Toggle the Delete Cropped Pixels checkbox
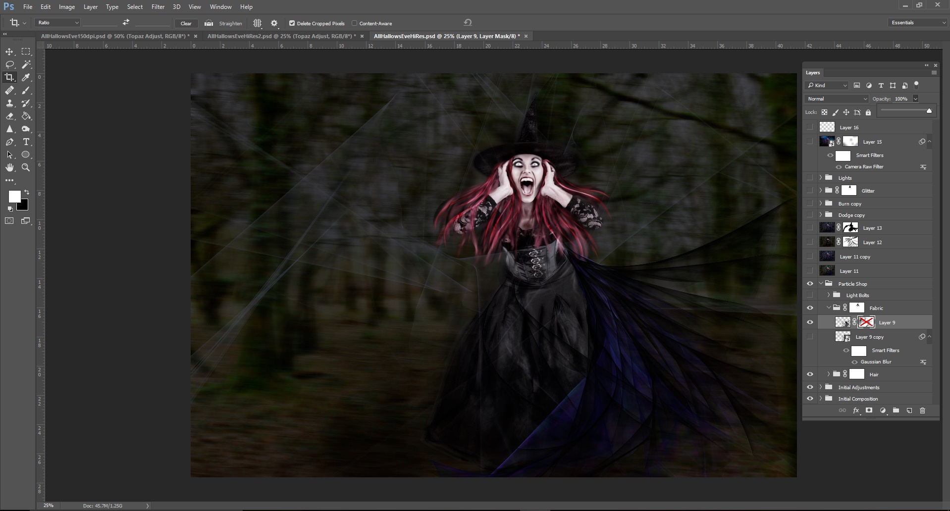This screenshot has width=950, height=511. click(x=292, y=23)
